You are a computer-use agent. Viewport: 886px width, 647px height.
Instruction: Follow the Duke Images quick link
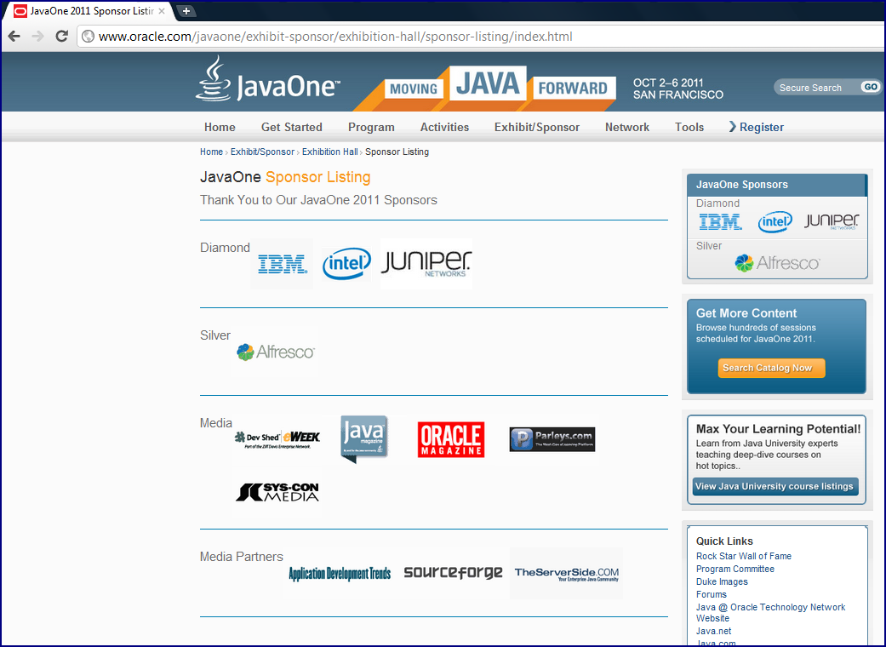click(722, 581)
